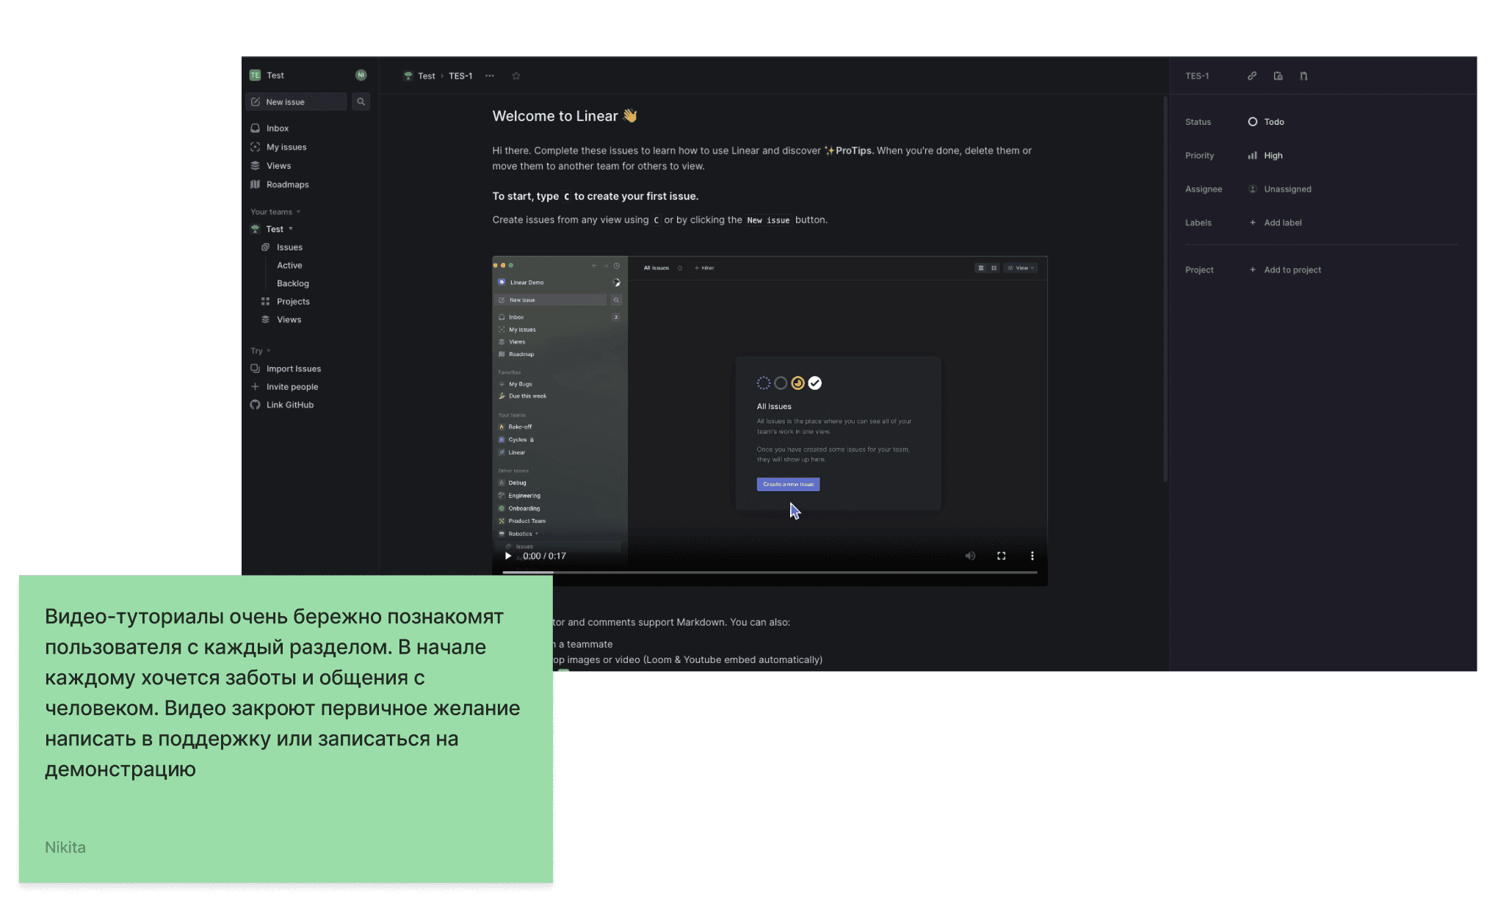Collapse the Try section
Image resolution: width=1498 pixels, height=909 pixels.
[261, 351]
